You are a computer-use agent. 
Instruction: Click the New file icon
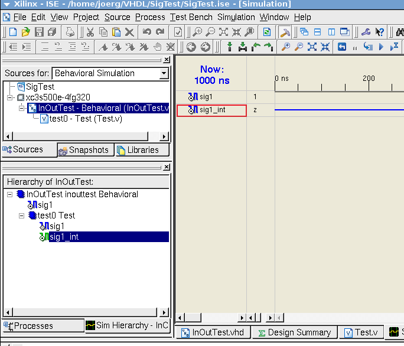[x=12, y=32]
